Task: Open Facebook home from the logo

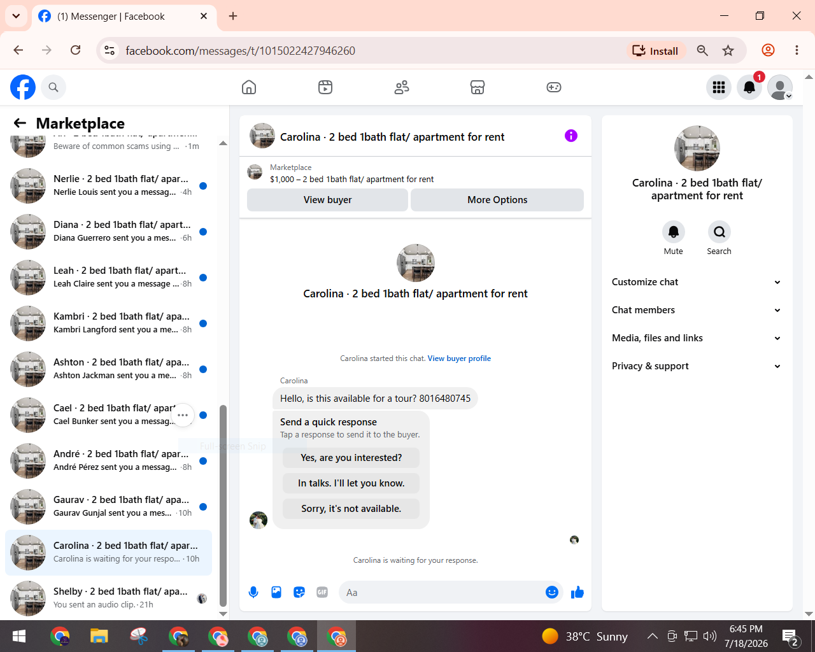Action: pos(23,87)
